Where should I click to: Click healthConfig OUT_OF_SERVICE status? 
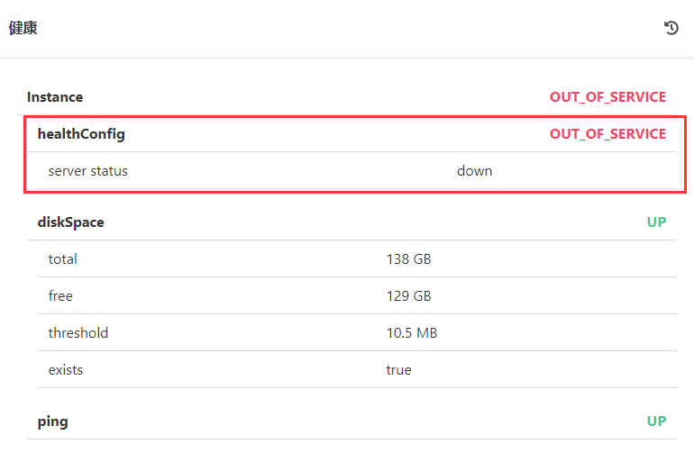click(x=607, y=134)
